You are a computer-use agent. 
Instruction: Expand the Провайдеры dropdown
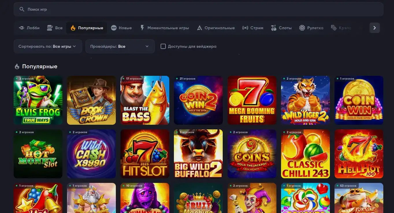tap(120, 46)
